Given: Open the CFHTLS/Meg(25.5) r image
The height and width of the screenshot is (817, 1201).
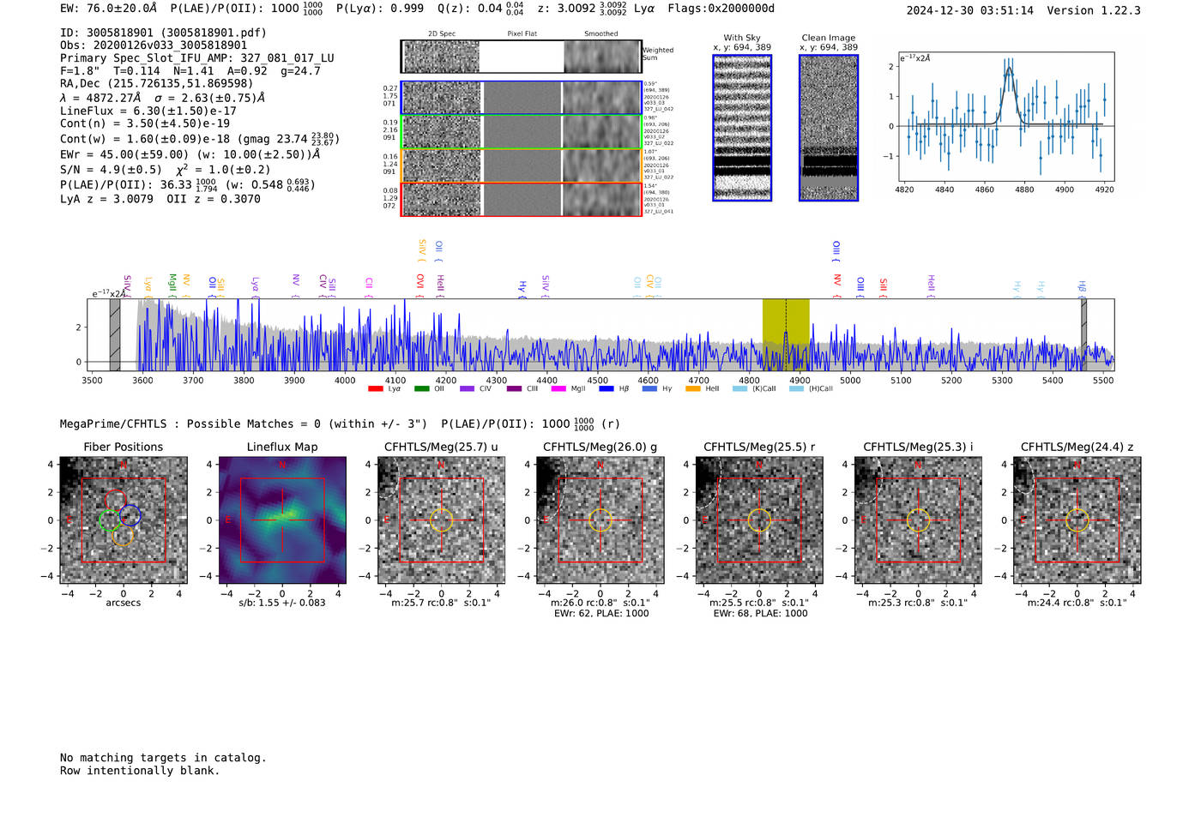Looking at the screenshot, I should click(759, 520).
